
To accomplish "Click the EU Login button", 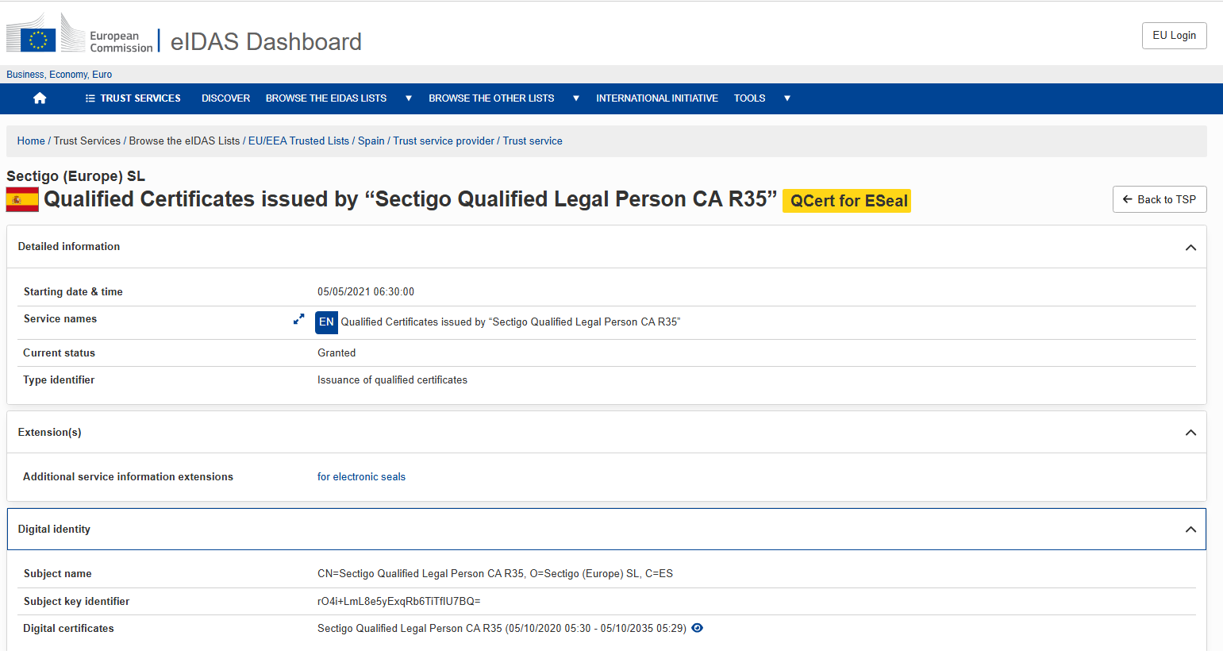I will coord(1174,36).
